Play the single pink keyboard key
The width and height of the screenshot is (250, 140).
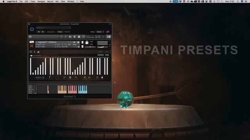point(48,89)
